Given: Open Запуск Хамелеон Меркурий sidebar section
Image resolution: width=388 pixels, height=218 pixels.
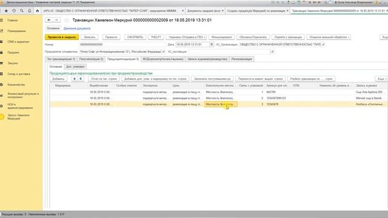Looking at the screenshot, I should coord(18,117).
